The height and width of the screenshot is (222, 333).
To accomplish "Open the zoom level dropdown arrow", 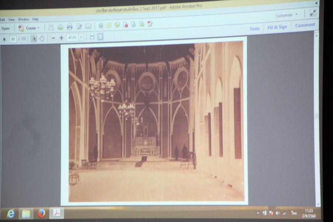I will coord(81,37).
